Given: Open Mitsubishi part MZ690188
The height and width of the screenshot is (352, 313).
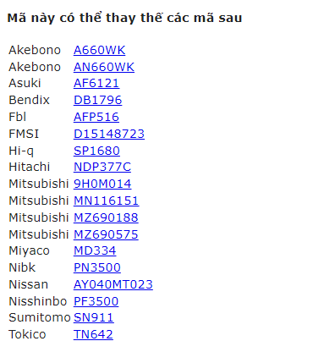Looking at the screenshot, I should [x=106, y=217].
